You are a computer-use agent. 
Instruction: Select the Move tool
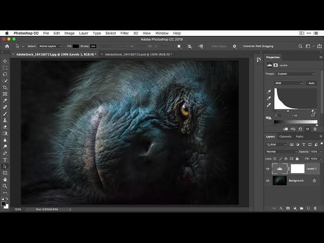click(5, 61)
